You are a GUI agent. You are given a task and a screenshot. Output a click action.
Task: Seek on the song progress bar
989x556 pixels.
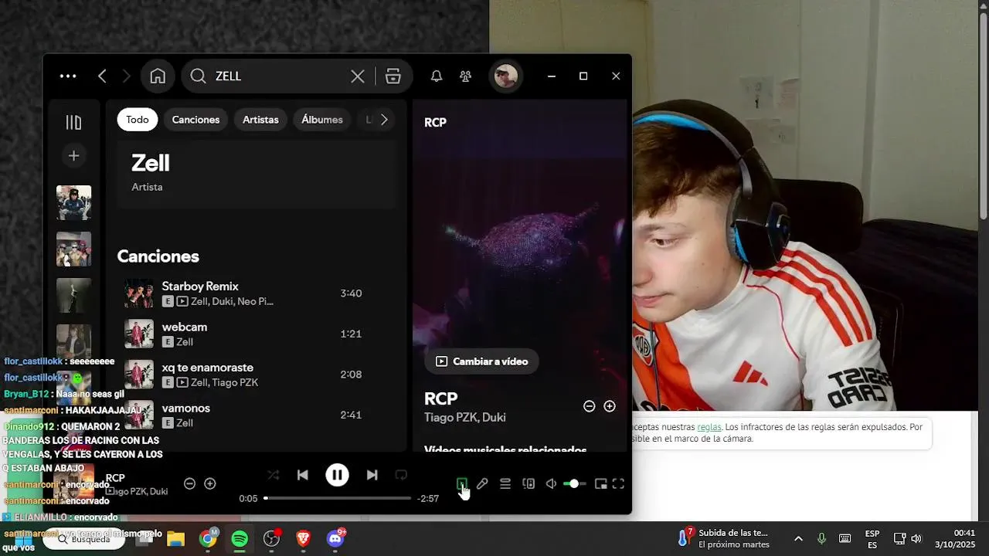[x=338, y=498]
